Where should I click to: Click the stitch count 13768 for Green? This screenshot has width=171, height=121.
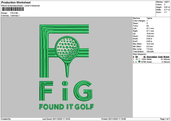pyautogui.click(x=143, y=62)
